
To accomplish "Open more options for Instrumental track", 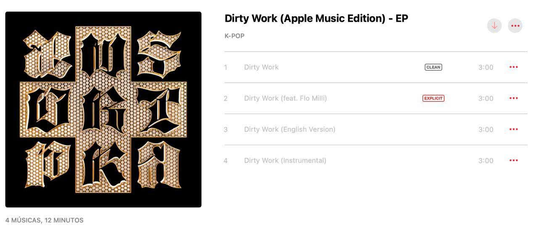I will click(514, 160).
